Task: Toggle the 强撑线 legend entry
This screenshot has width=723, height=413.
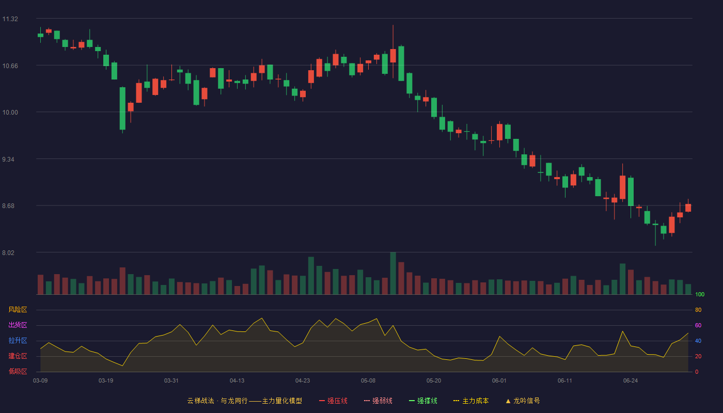Action: pos(423,401)
